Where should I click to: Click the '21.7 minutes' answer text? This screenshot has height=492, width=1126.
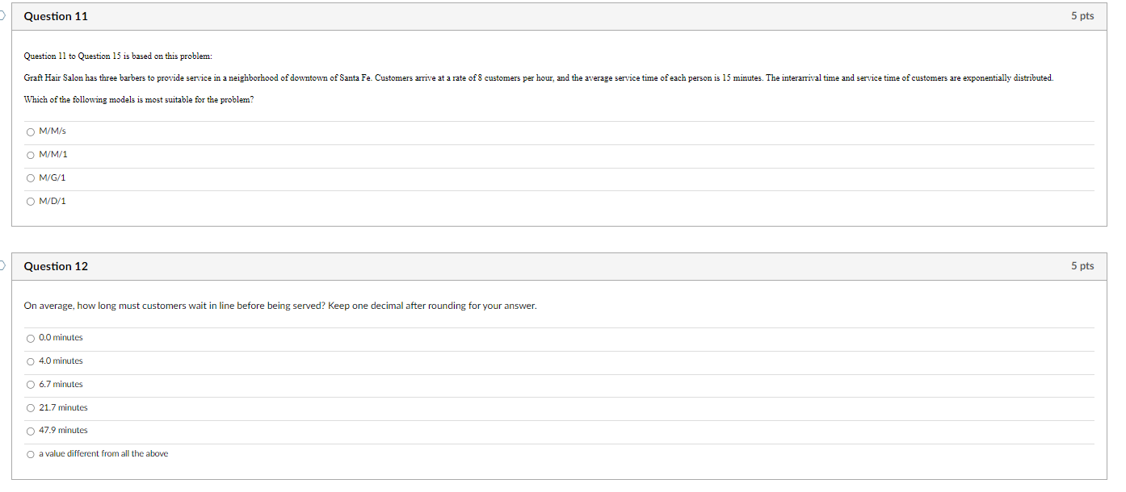tap(62, 407)
